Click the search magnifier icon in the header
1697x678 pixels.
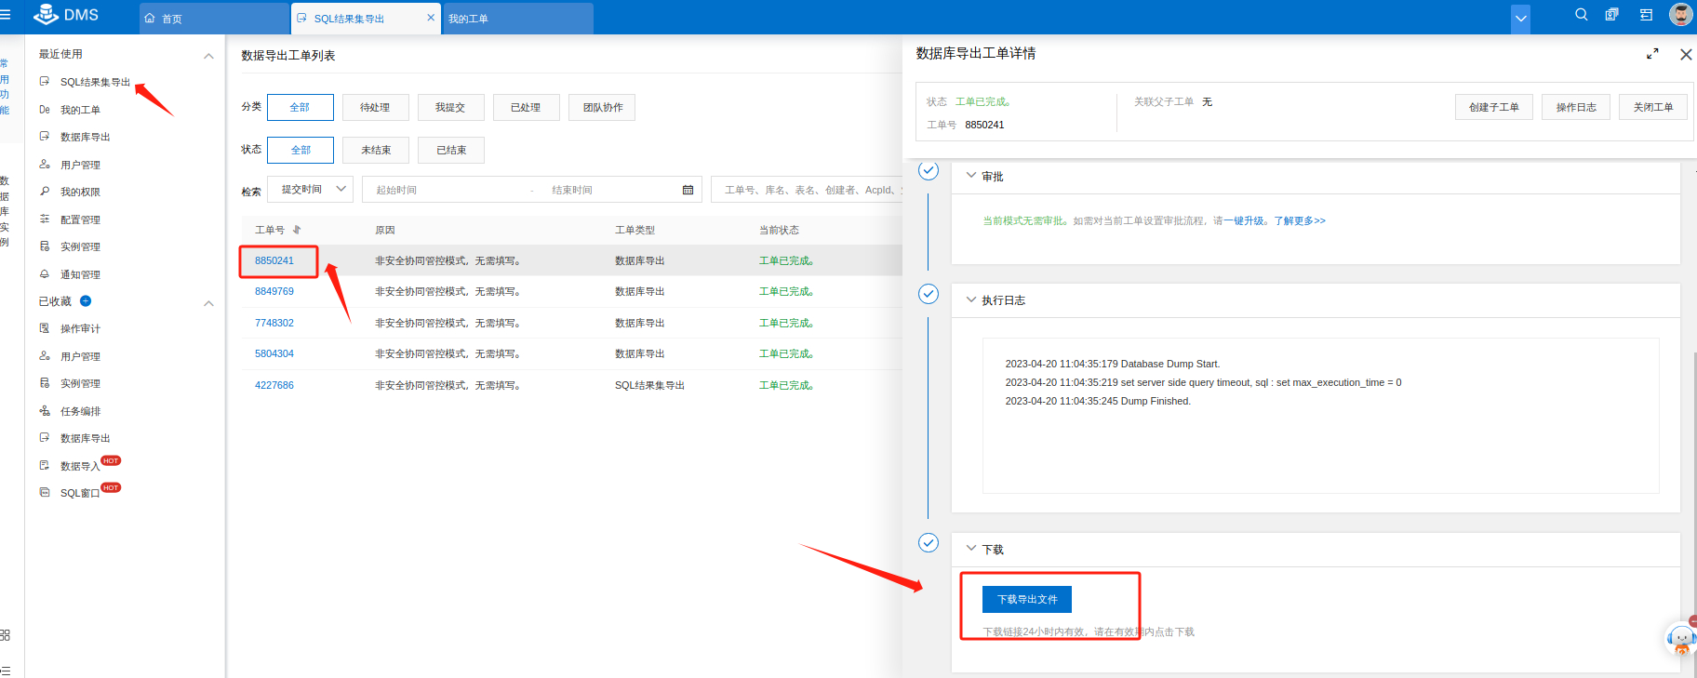pyautogui.click(x=1581, y=15)
